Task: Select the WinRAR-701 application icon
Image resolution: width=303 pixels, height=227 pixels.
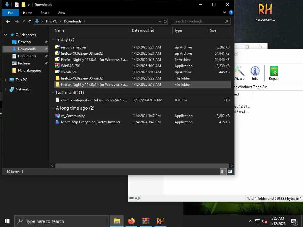Action: (x=57, y=66)
